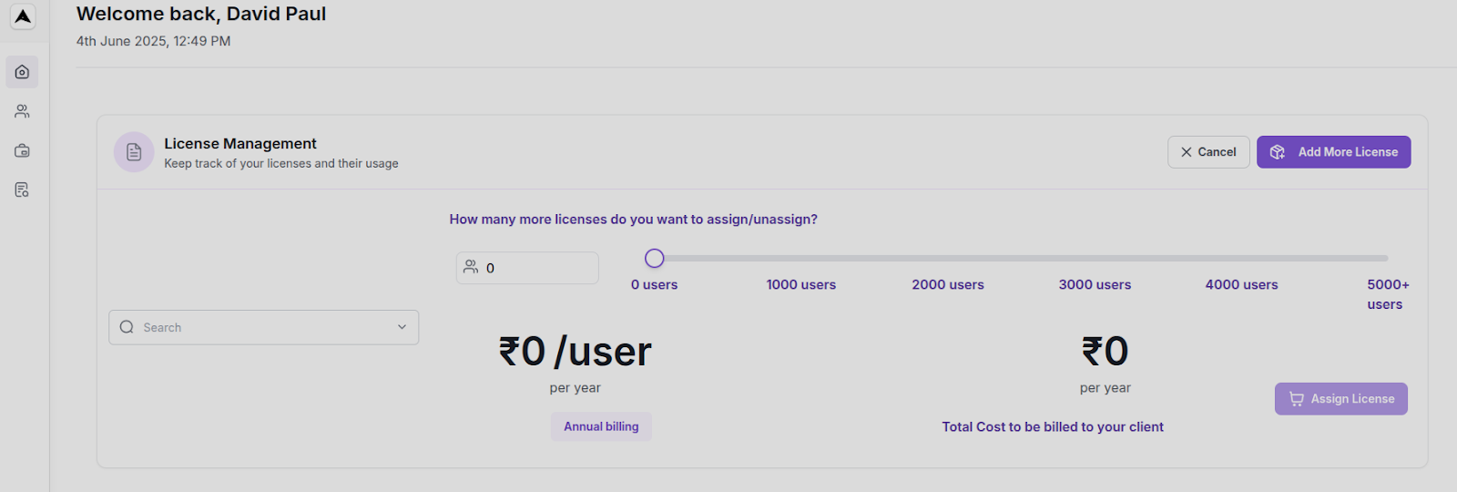Image resolution: width=1457 pixels, height=492 pixels.
Task: Click the Assign License button
Action: click(x=1340, y=399)
